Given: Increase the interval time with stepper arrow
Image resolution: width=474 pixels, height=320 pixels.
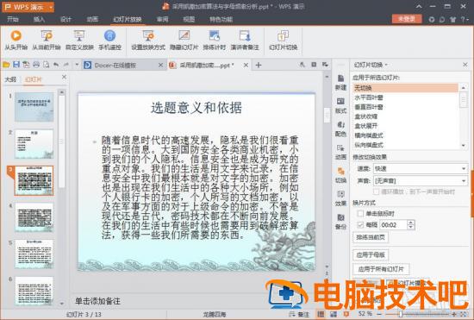Looking at the screenshot, I should 410,223.
